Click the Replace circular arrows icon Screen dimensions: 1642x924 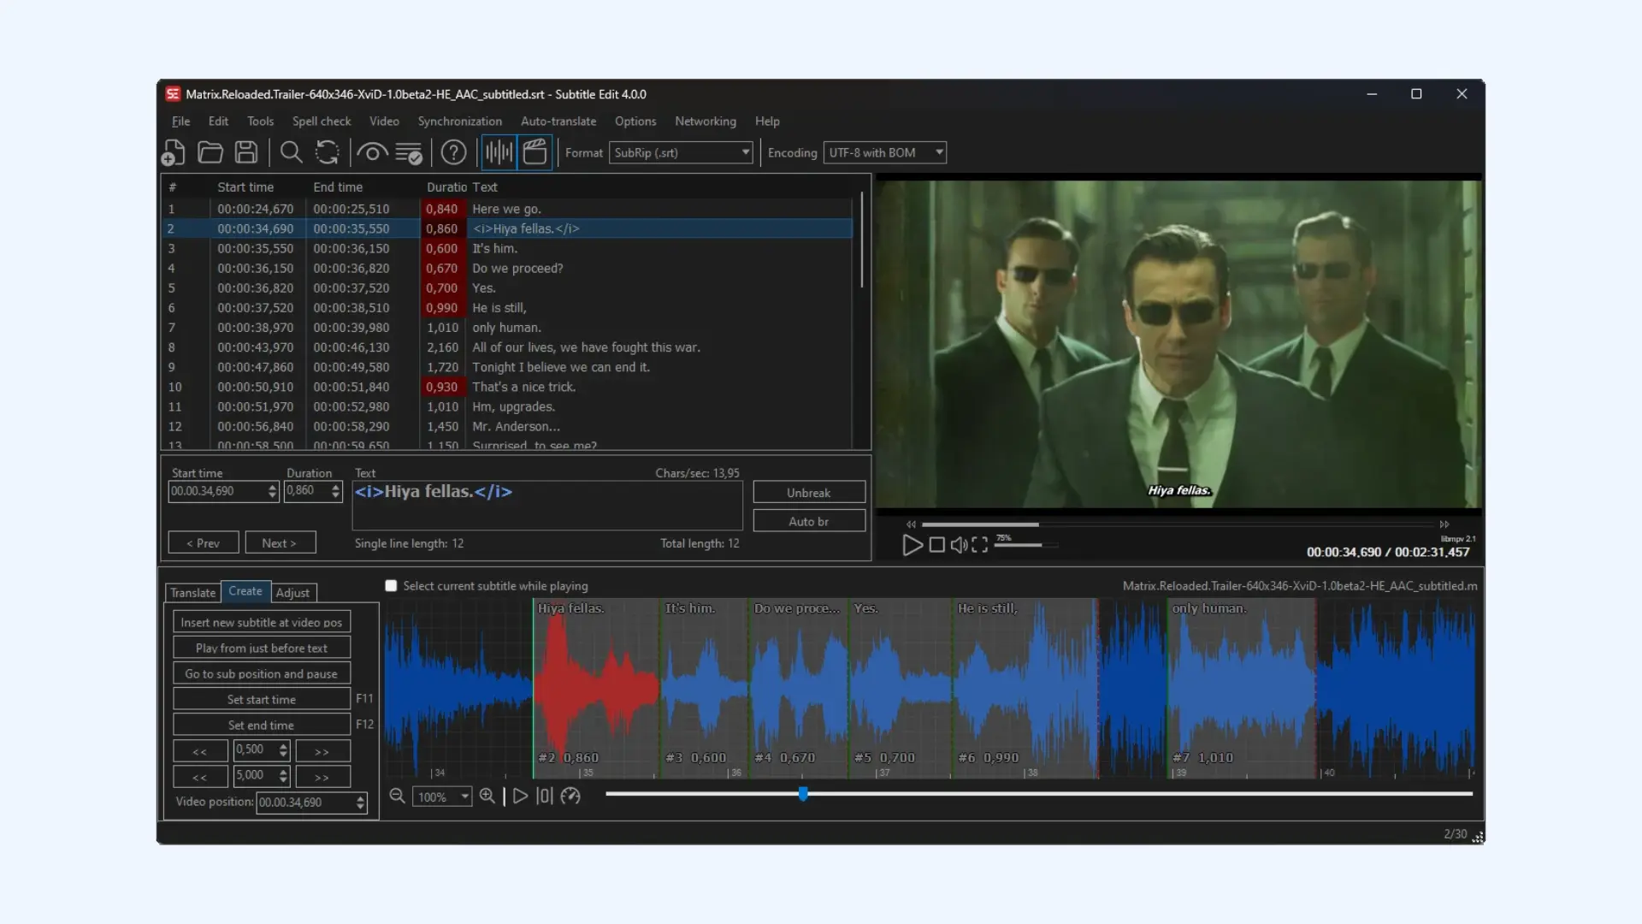point(327,152)
